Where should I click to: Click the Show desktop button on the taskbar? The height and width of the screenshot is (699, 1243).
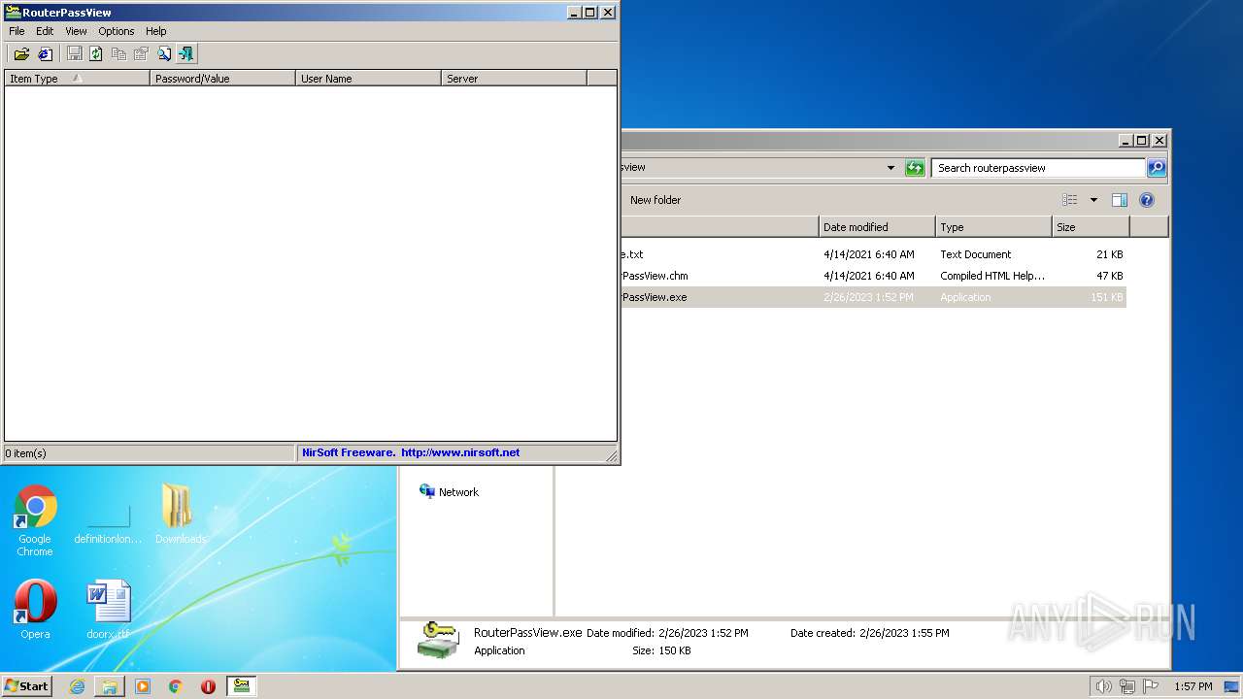point(1232,686)
